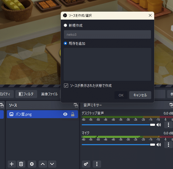Click the neko3 source name field
Image resolution: width=173 pixels, height=169 pixels.
[107, 34]
